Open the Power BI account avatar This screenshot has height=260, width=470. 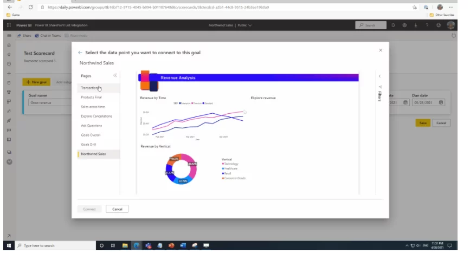(x=450, y=25)
